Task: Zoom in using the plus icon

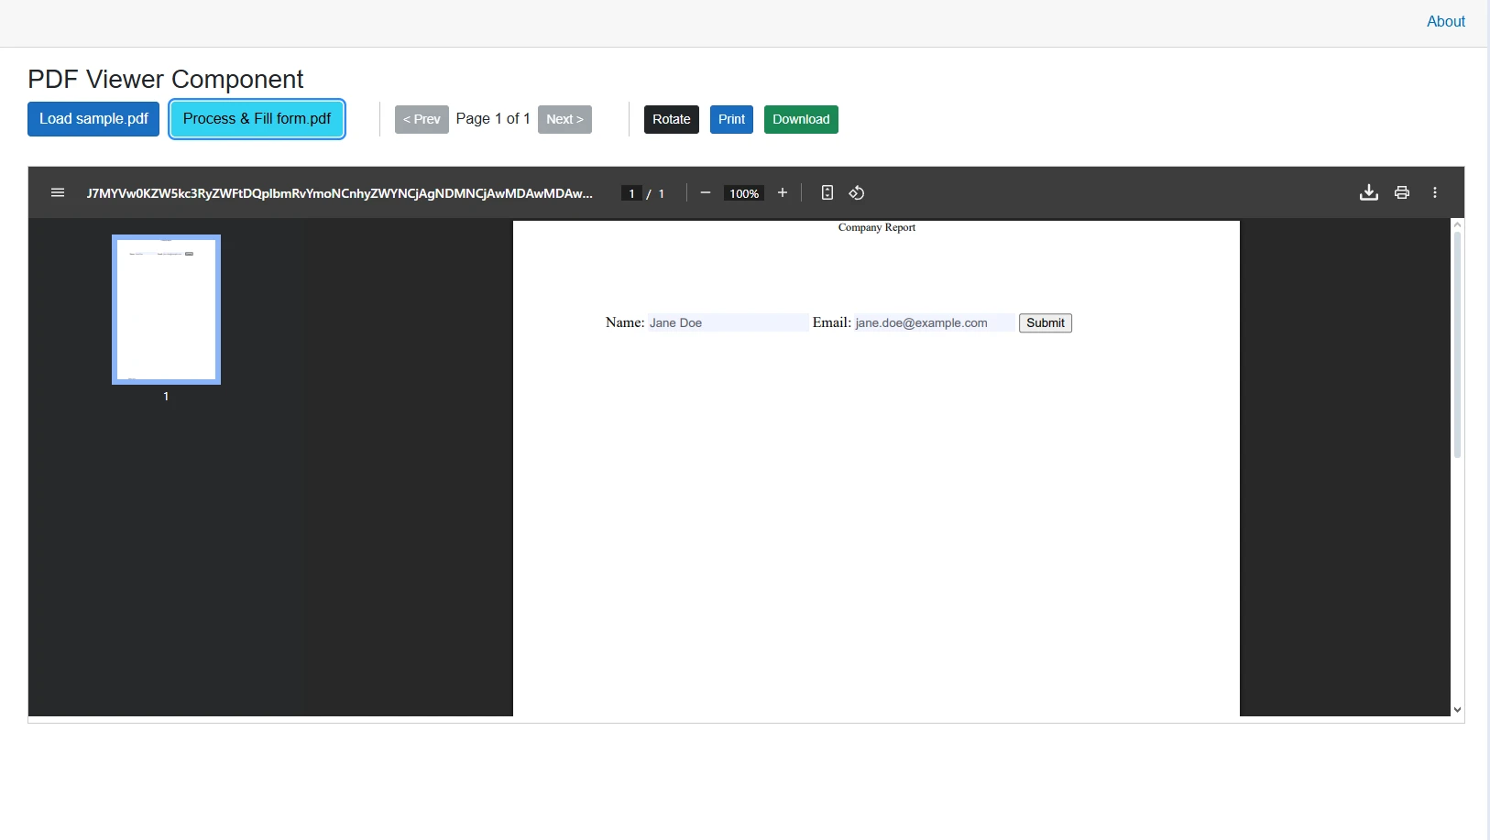Action: point(783,192)
